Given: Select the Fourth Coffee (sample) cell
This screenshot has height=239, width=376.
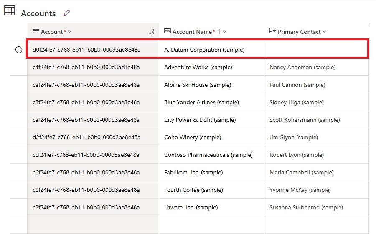Looking at the screenshot, I should [211, 189].
